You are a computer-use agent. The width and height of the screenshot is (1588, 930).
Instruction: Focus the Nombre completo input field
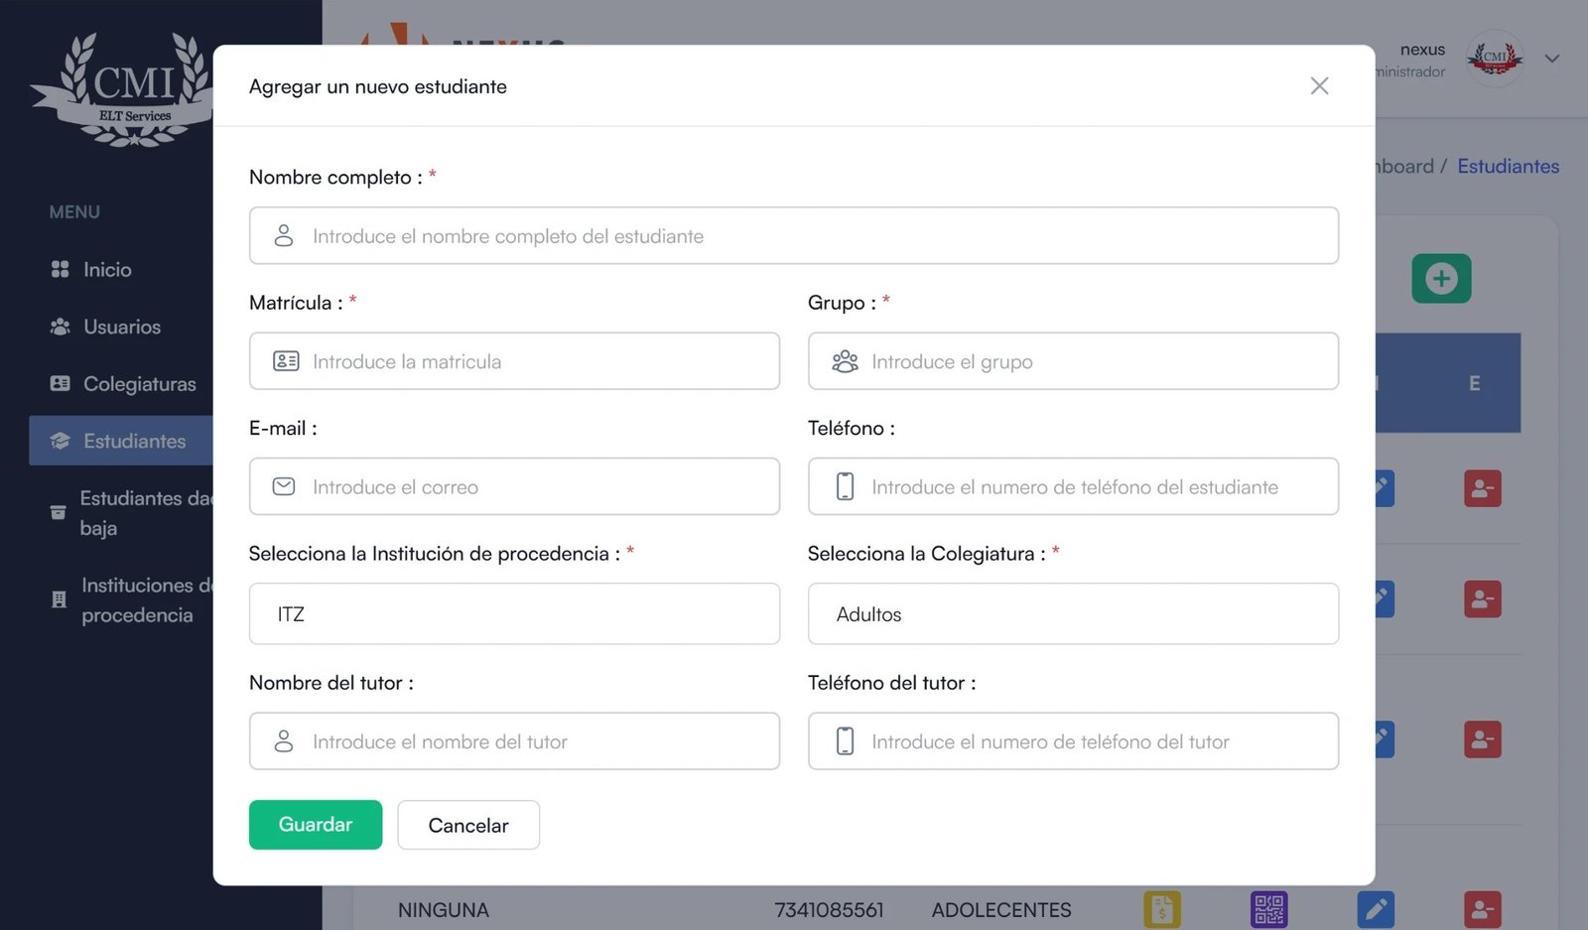coord(794,236)
